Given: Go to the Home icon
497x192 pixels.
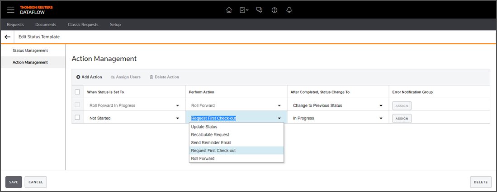Looking at the screenshot, I should coord(229,10).
